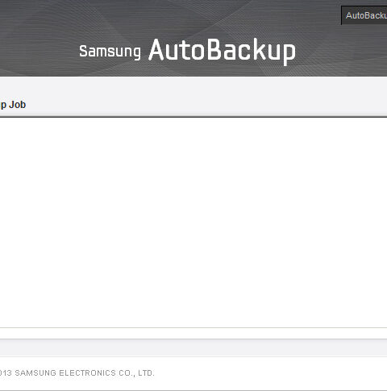Select the Job section heading
The width and height of the screenshot is (387, 391).
coord(13,105)
